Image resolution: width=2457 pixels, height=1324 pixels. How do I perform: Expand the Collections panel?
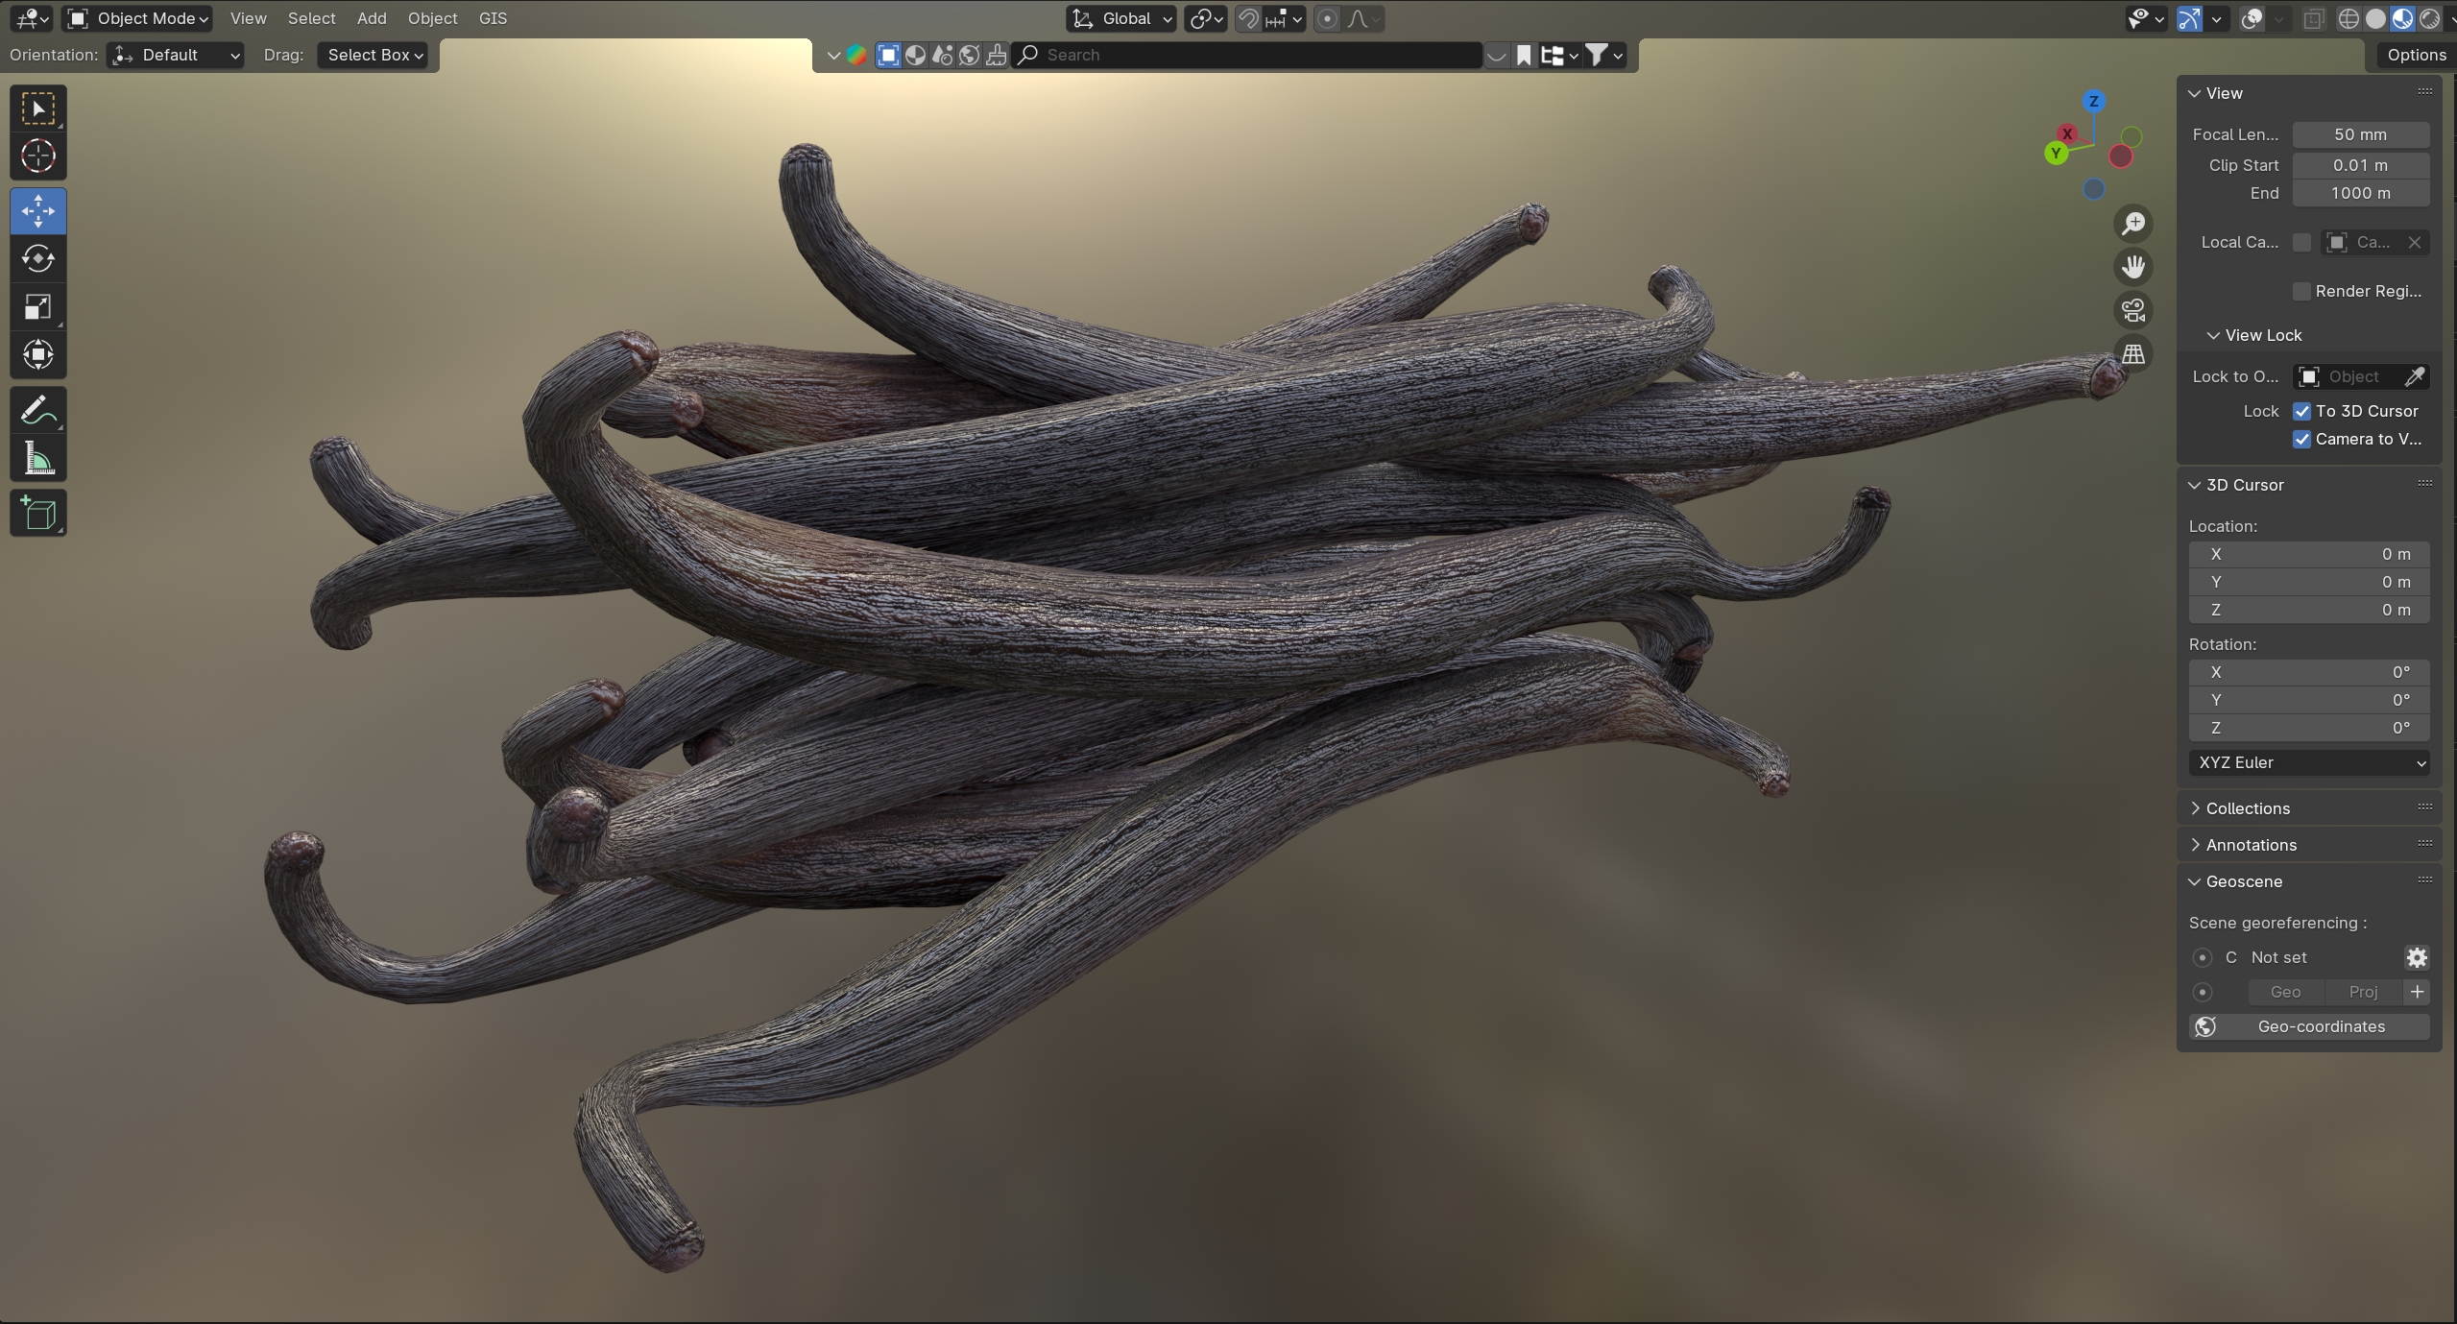[x=2247, y=808]
